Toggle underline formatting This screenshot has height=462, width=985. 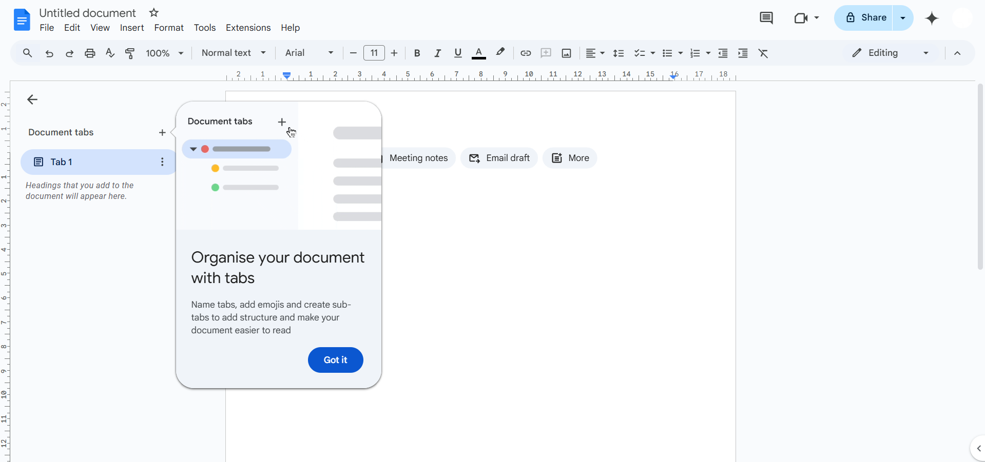pyautogui.click(x=458, y=53)
